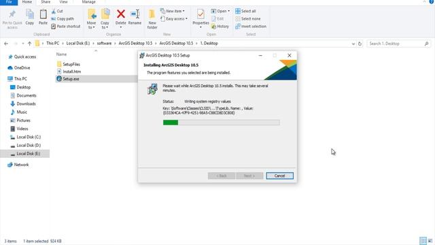Switch to Details view layout icon
This screenshot has height=245, width=435.
point(423,241)
